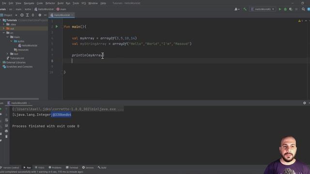310x174 pixels.
Task: Open the Code menu
Action: (40, 3)
